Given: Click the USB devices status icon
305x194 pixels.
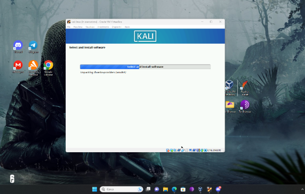Looking at the screenshot, I should [x=183, y=150].
